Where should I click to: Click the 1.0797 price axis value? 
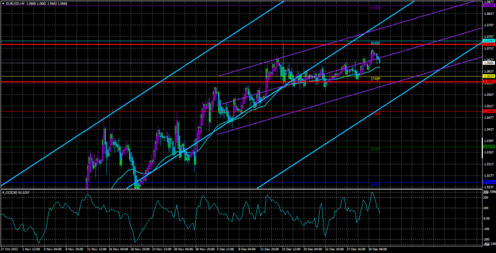tap(489, 25)
